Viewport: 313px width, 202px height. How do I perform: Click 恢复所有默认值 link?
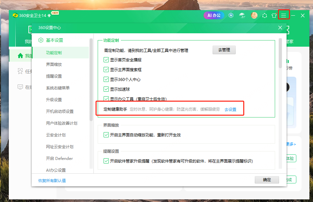pos(52,180)
